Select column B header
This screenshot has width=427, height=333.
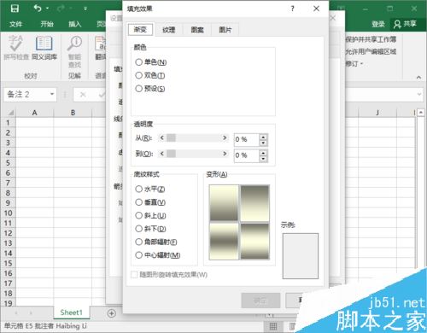point(73,113)
